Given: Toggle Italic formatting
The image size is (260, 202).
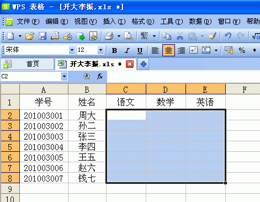Looking at the screenshot, I should coord(127,50).
